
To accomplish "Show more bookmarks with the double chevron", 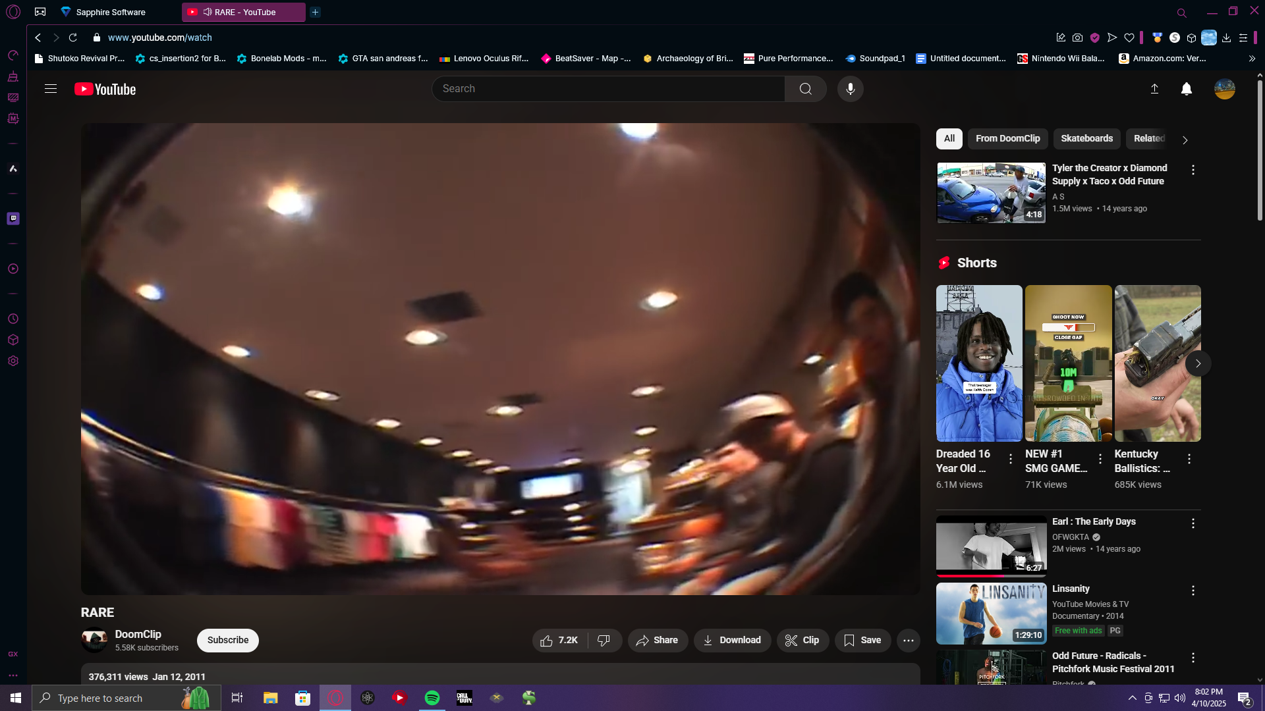I will (1252, 59).
